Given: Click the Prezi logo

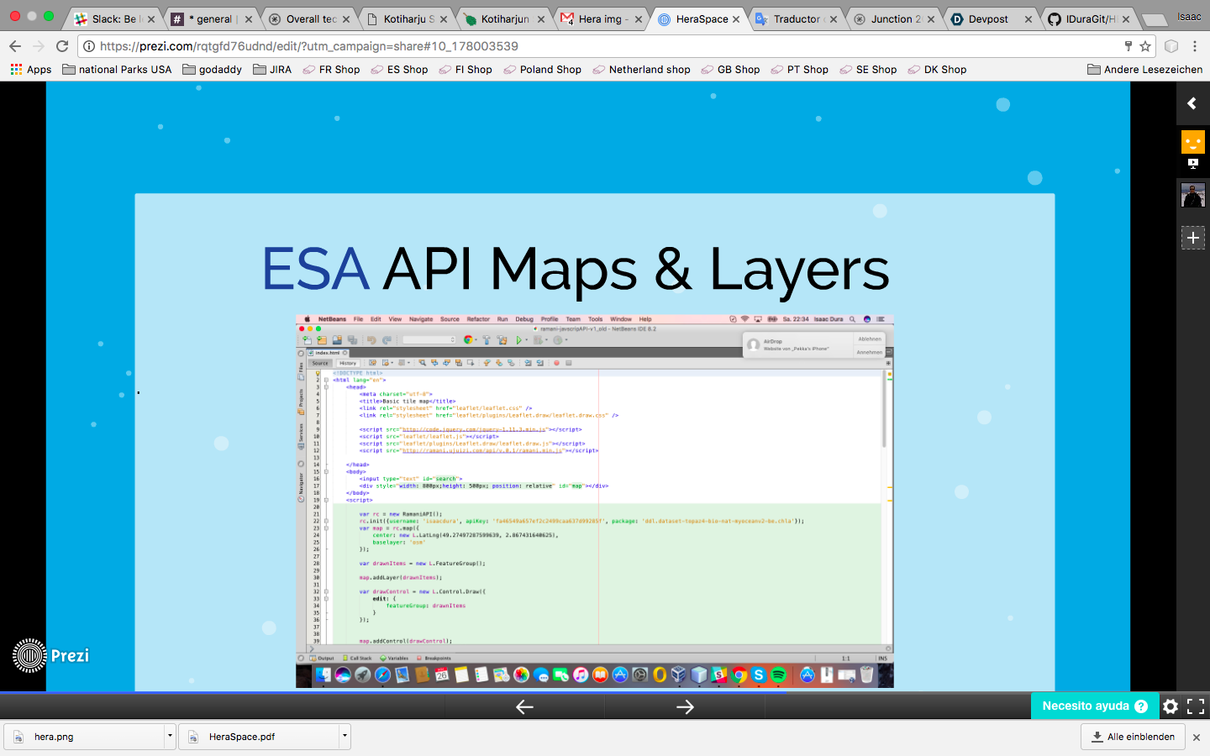Looking at the screenshot, I should (x=51, y=656).
